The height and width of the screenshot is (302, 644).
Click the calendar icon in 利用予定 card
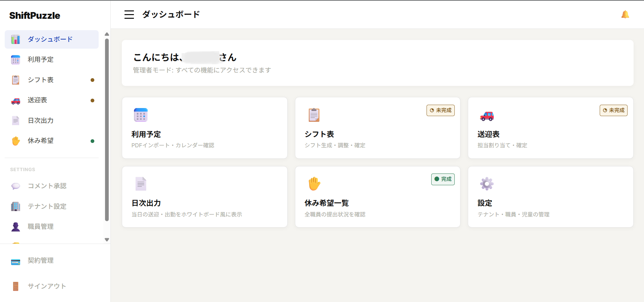click(x=141, y=115)
